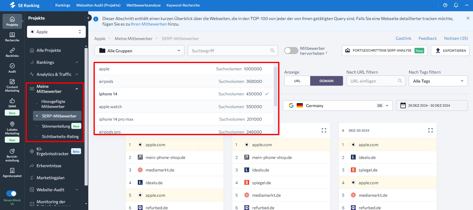Image resolution: width=473 pixels, height=210 pixels.
Task: Select keyword 'iphone 14 pro max'
Action: (184, 119)
